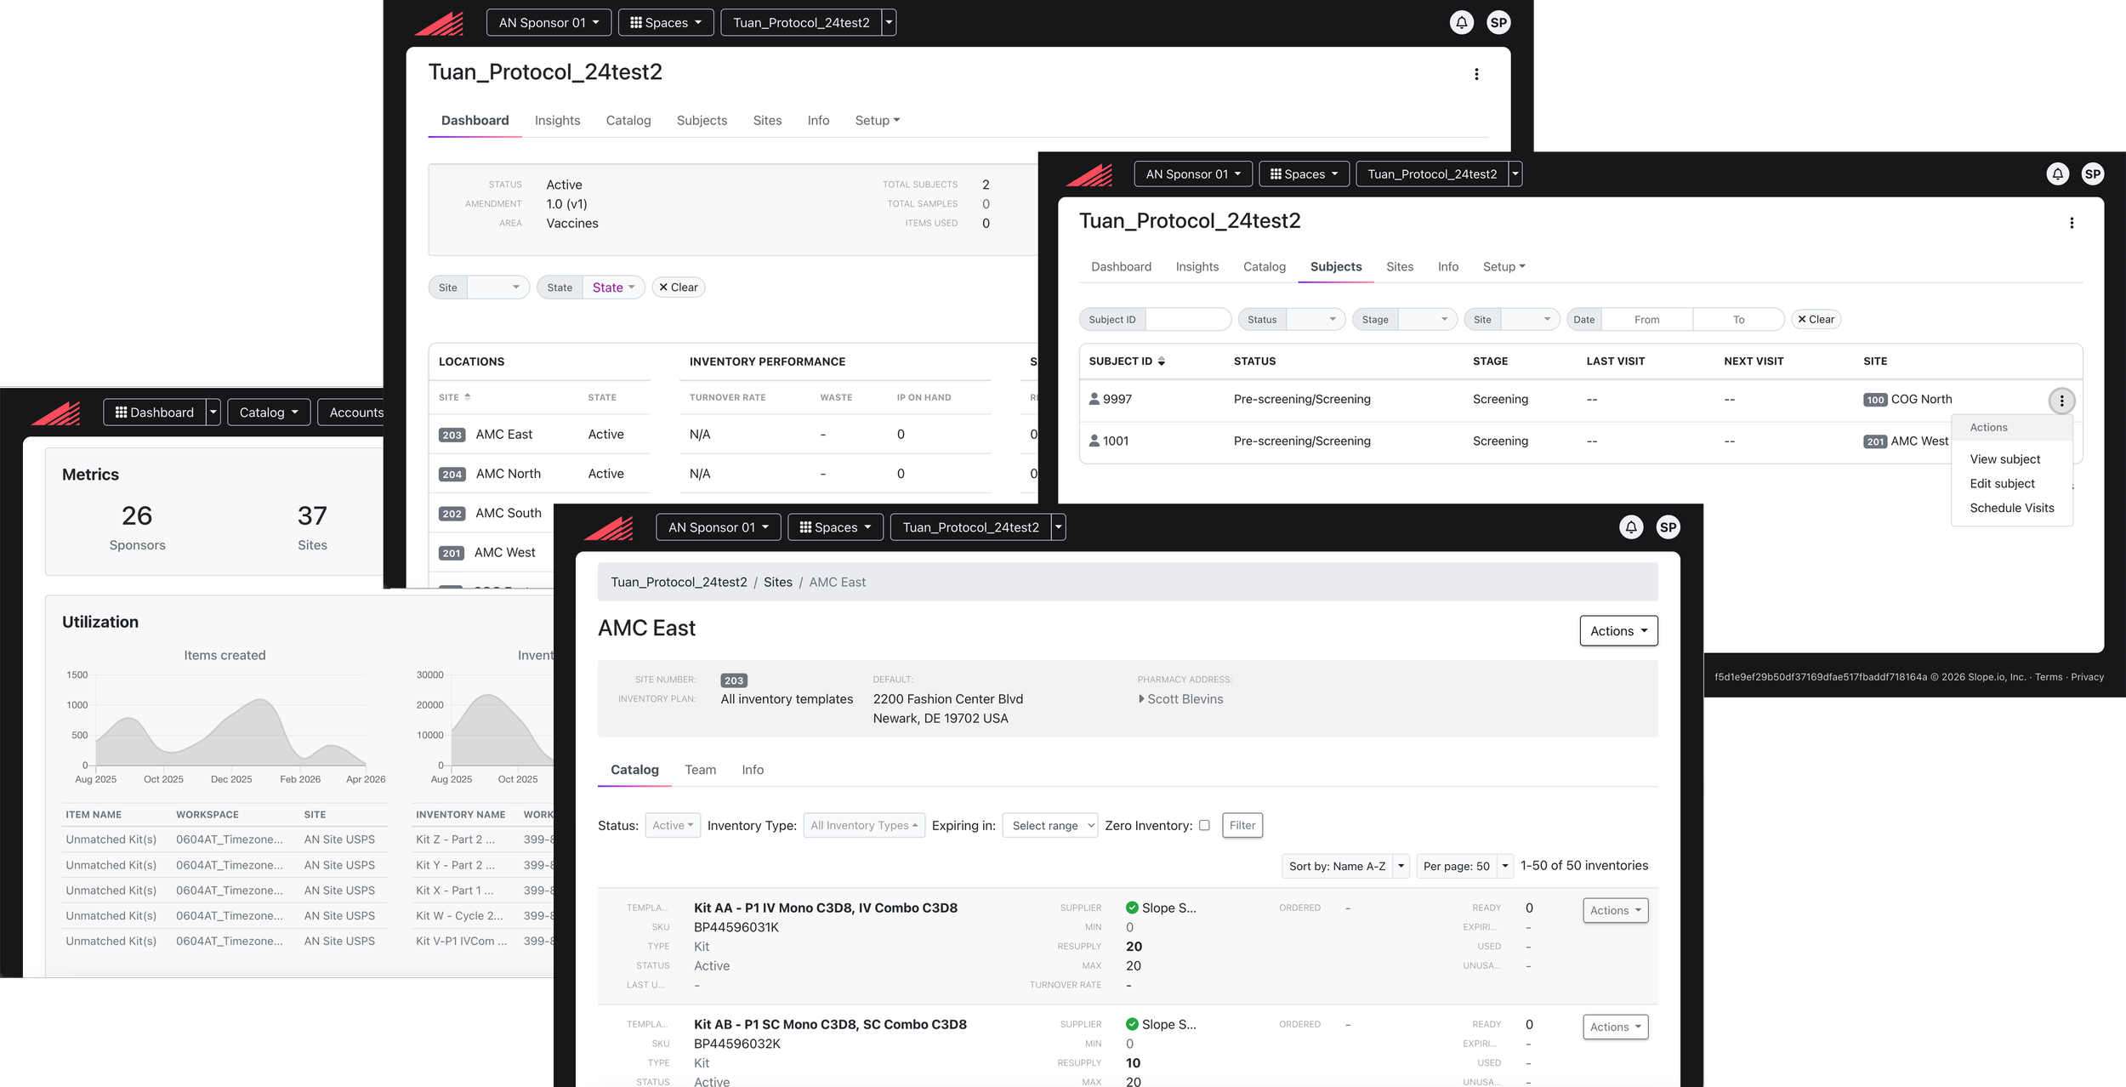Click the Subject ID filter input field

[x=1187, y=320]
